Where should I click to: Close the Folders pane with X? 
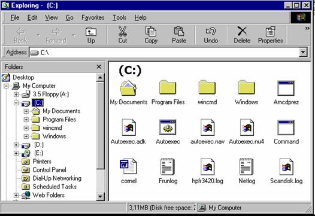pyautogui.click(x=99, y=66)
